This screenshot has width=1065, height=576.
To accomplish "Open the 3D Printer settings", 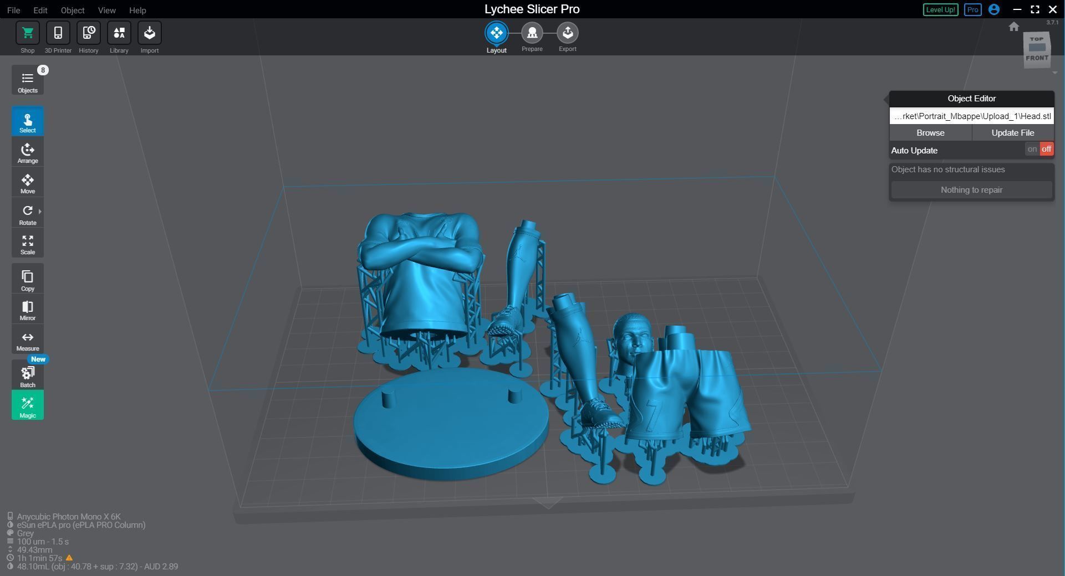I will click(x=58, y=33).
